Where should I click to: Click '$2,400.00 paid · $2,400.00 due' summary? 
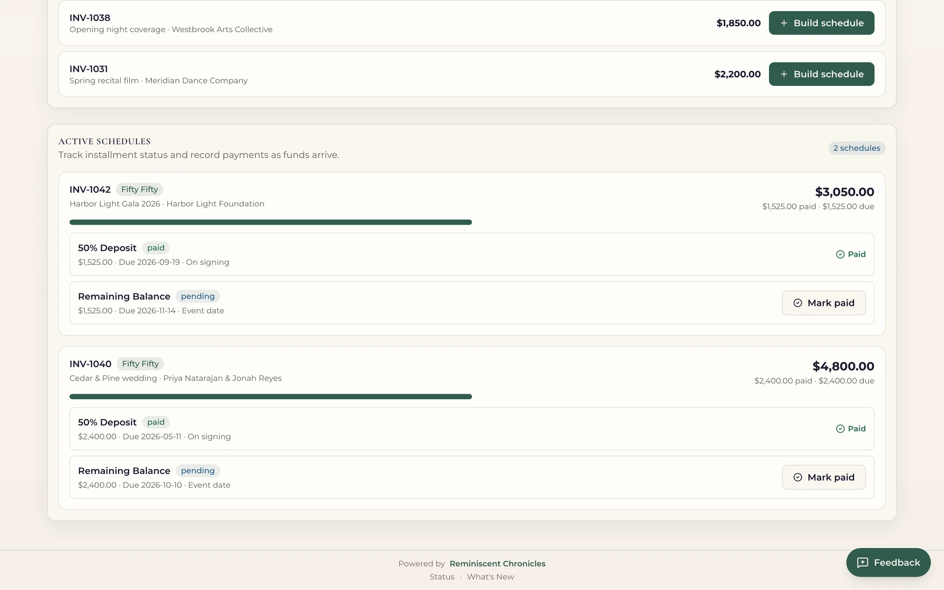coord(814,381)
